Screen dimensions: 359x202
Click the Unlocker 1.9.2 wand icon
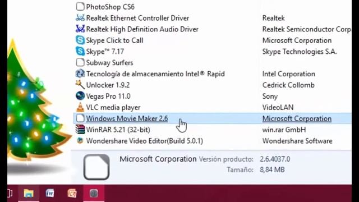pyautogui.click(x=80, y=85)
